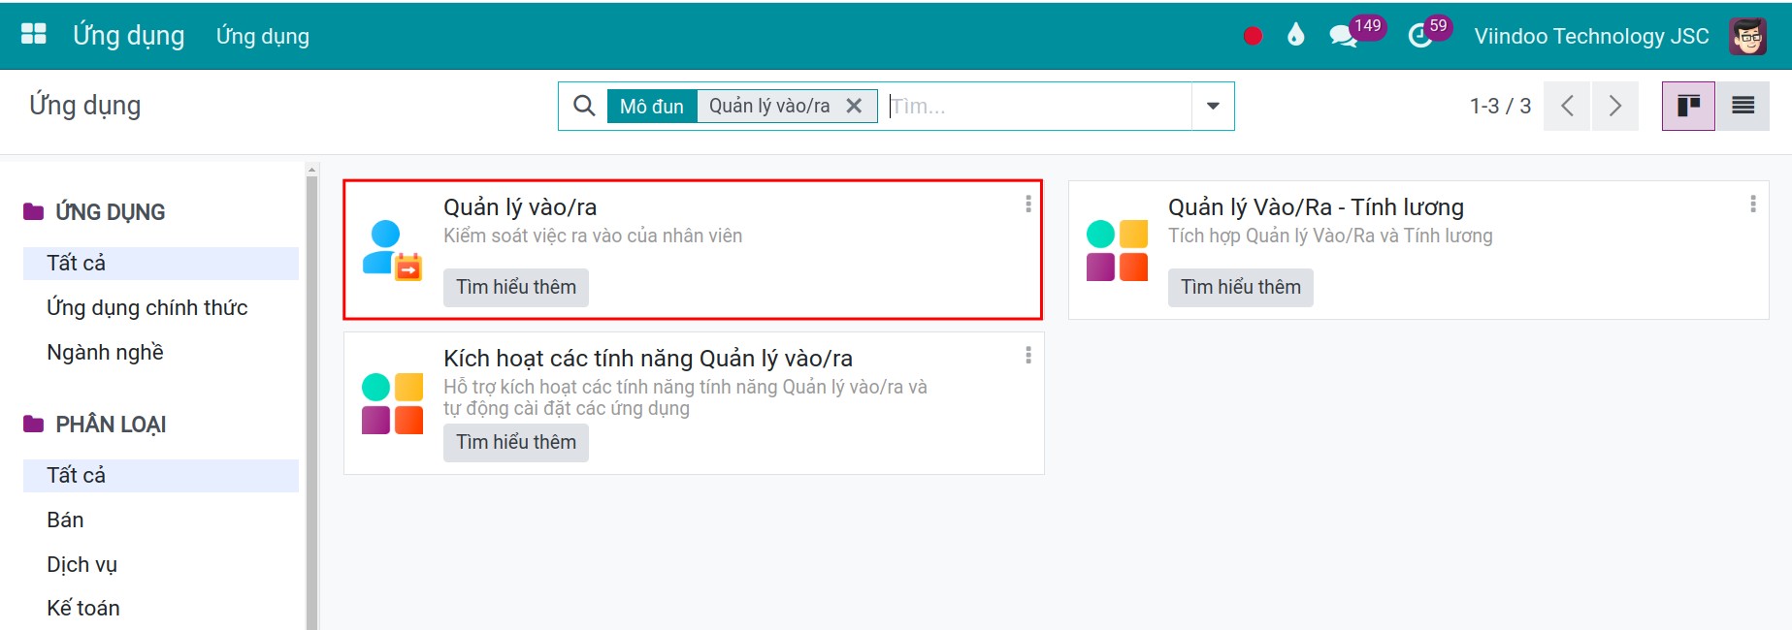The image size is (1792, 630).
Task: Click the red recording dot icon
Action: point(1253,36)
